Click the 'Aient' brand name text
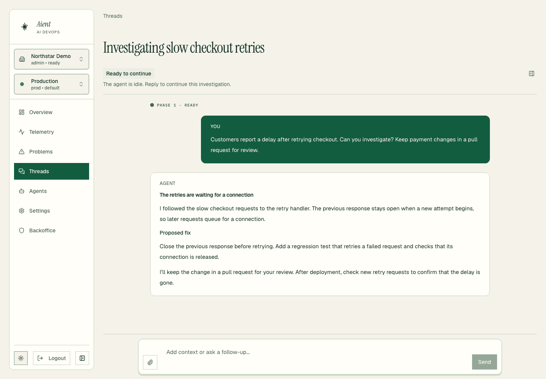Image resolution: width=546 pixels, height=379 pixels. [x=44, y=24]
